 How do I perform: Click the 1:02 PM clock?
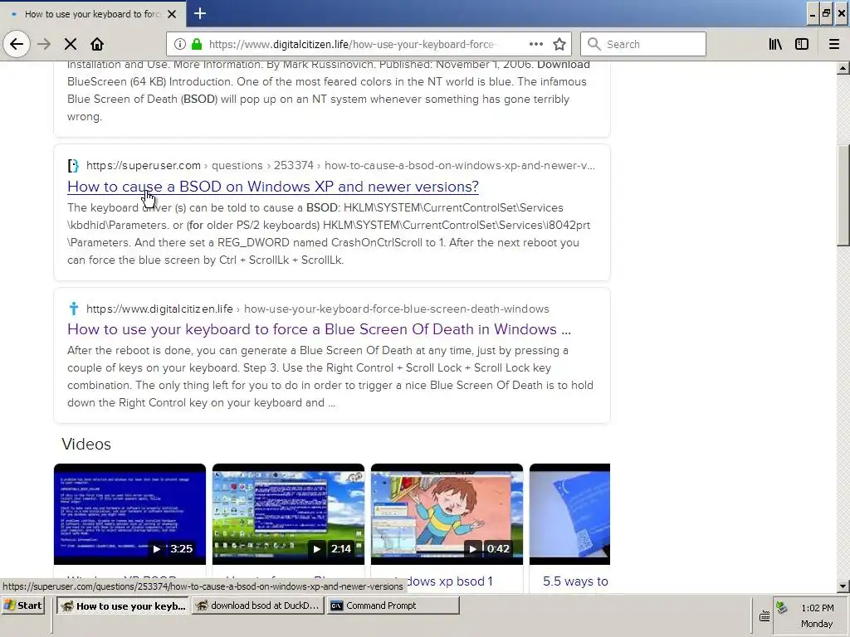(818, 608)
